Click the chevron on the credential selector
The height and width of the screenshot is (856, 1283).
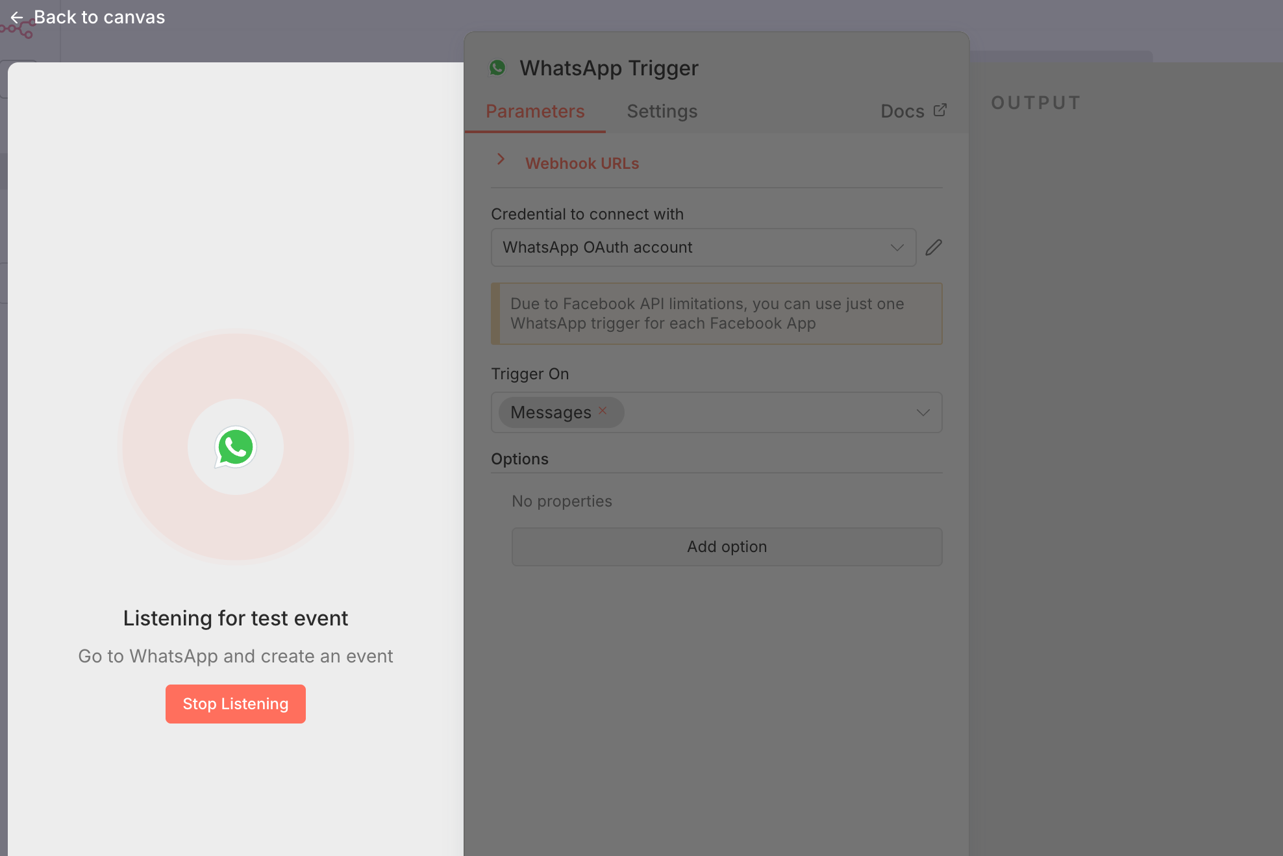pos(898,247)
